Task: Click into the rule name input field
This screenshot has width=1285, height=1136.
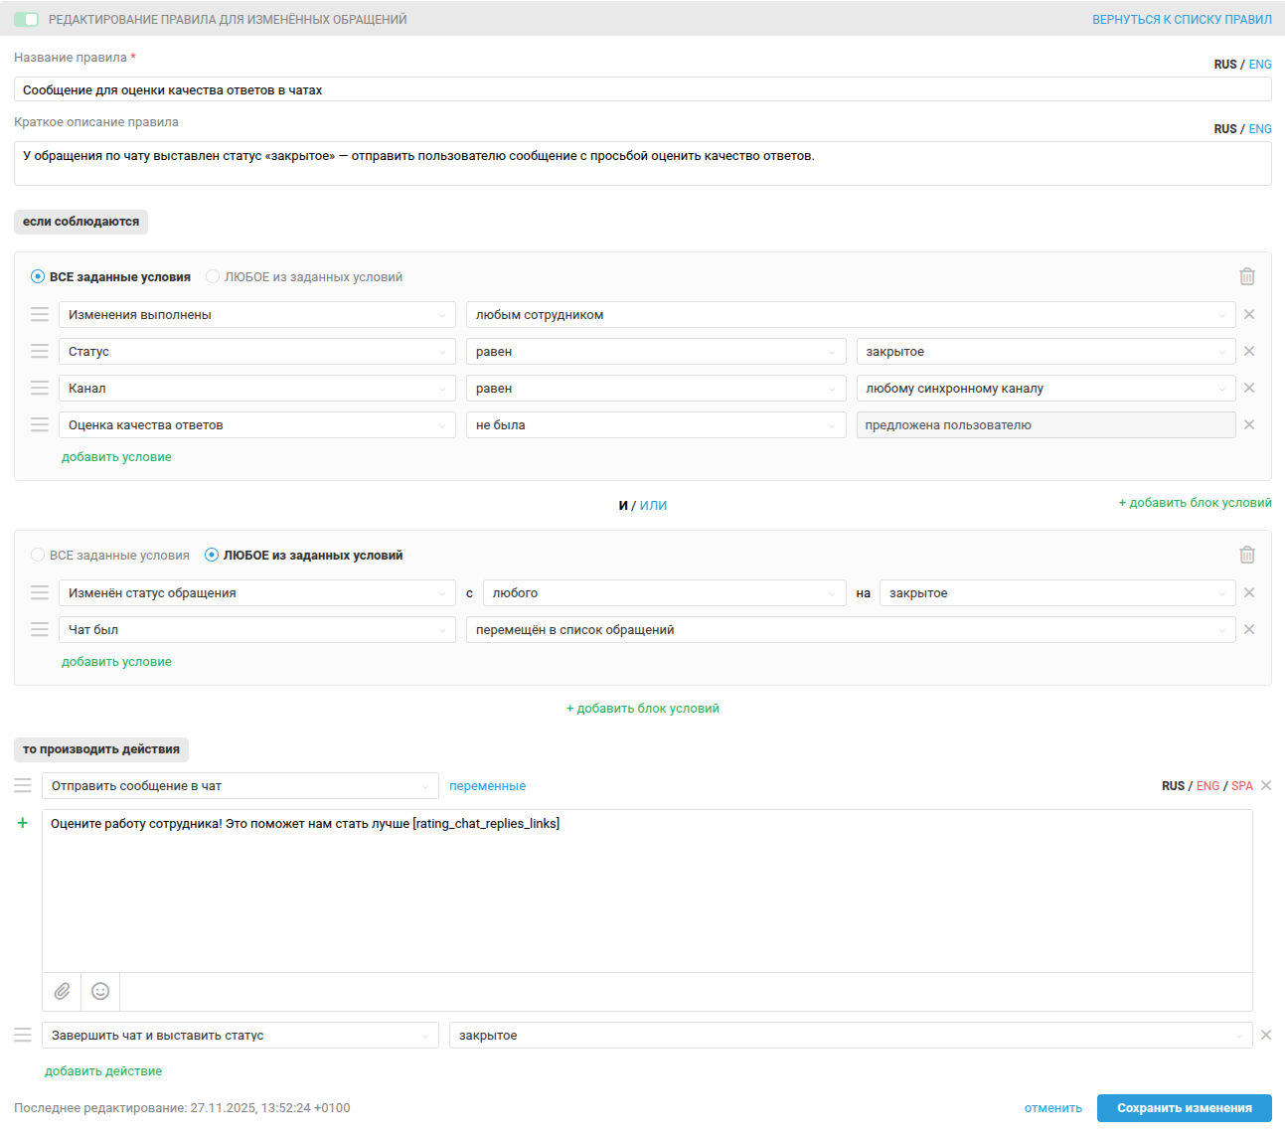Action: point(642,89)
